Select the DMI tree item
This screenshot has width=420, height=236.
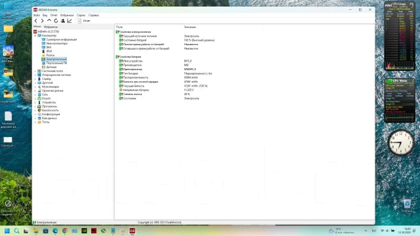[x=49, y=47]
